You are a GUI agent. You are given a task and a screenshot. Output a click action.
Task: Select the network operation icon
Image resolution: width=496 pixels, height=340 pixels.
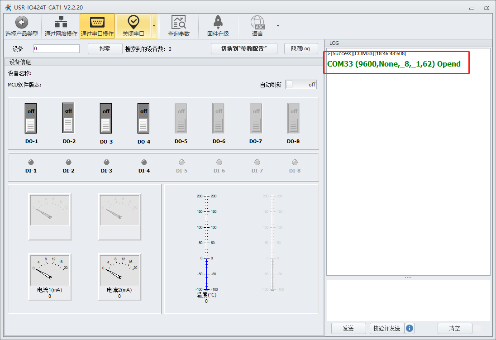61,22
